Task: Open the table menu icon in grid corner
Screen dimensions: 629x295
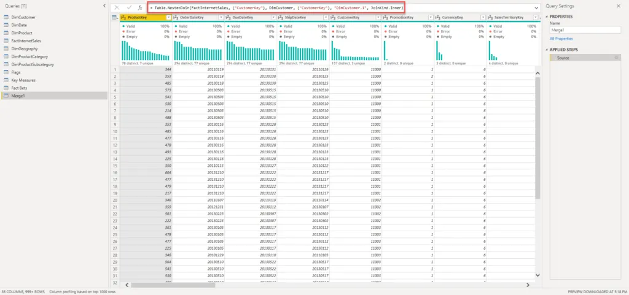Action: pos(115,18)
